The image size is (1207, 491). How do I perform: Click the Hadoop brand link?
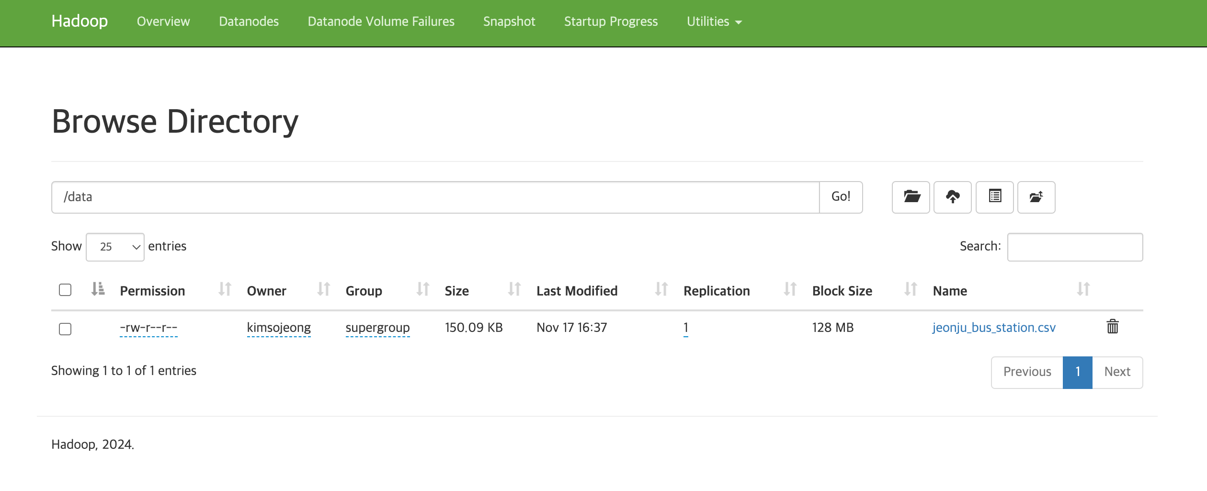pyautogui.click(x=80, y=21)
